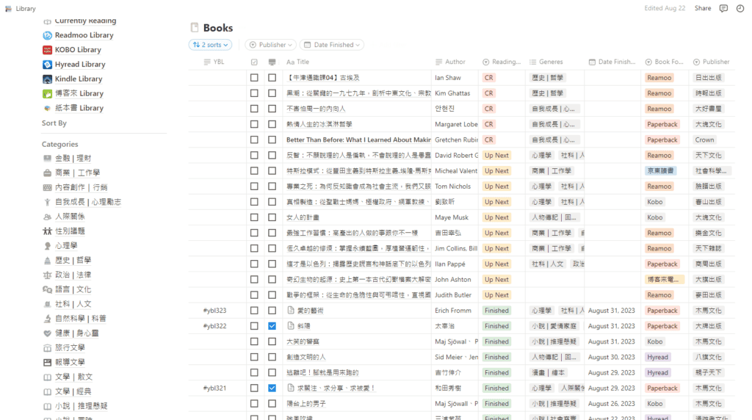Open the Generes column header menu
This screenshot has height=420, width=752.
coord(546,62)
